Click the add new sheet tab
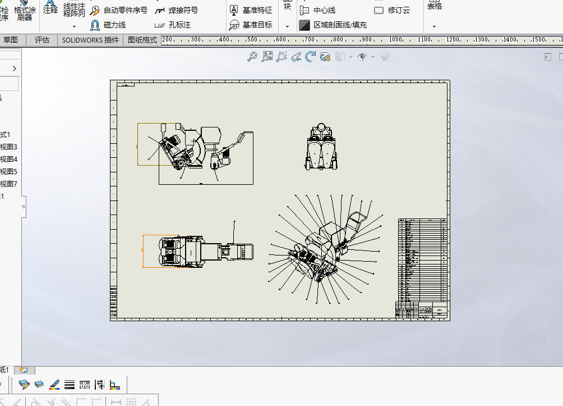Screen dimensions: 563x406 24,369
